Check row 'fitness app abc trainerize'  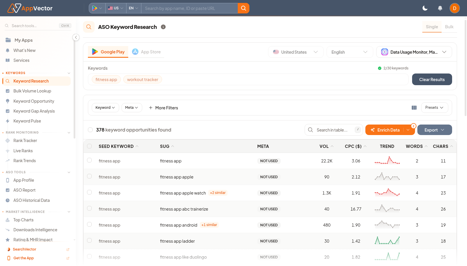89,208
